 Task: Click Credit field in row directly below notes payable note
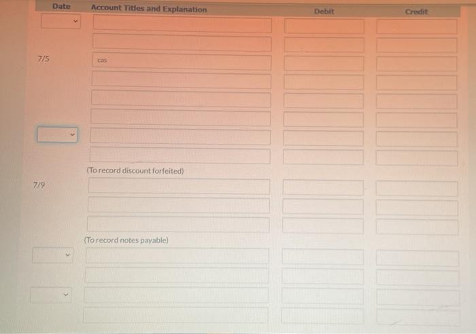418,259
